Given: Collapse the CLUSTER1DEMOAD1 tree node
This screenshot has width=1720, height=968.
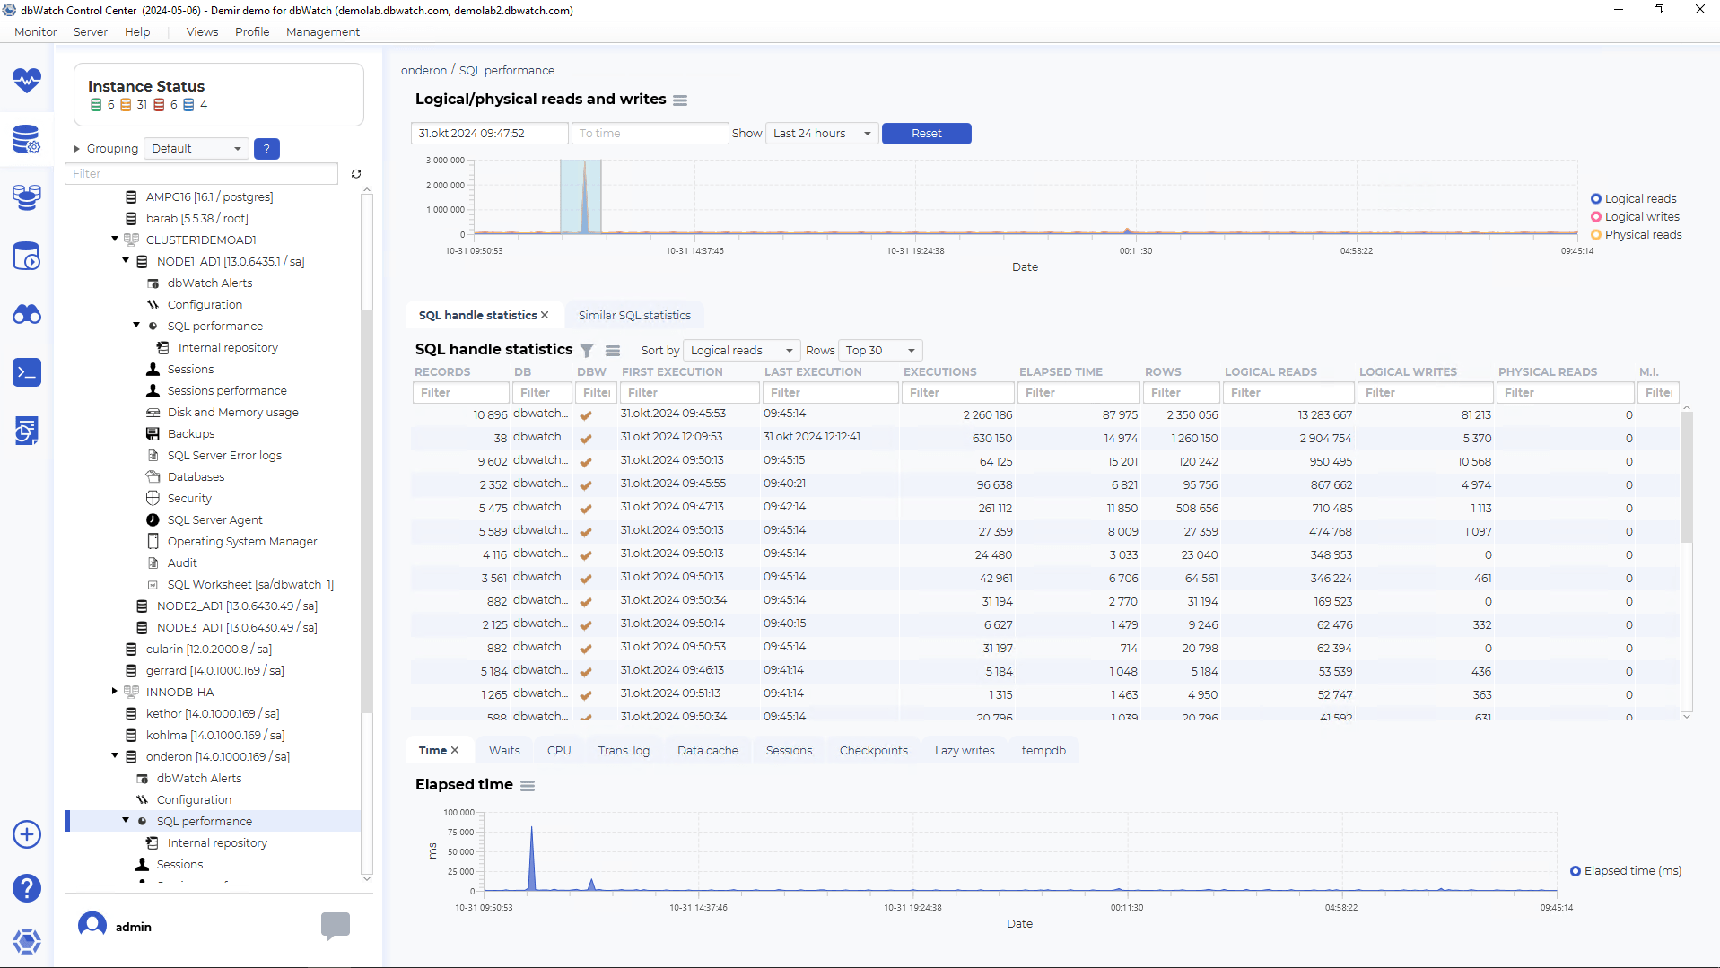Looking at the screenshot, I should 115,240.
